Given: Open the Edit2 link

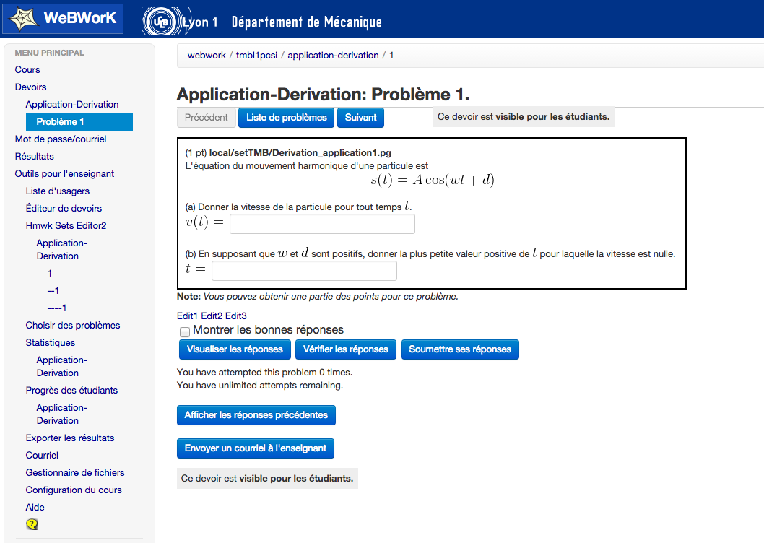Looking at the screenshot, I should click(212, 316).
